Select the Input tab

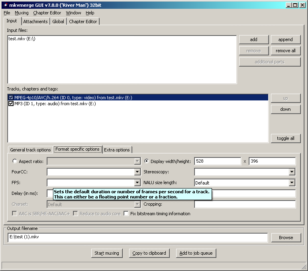tap(12, 21)
